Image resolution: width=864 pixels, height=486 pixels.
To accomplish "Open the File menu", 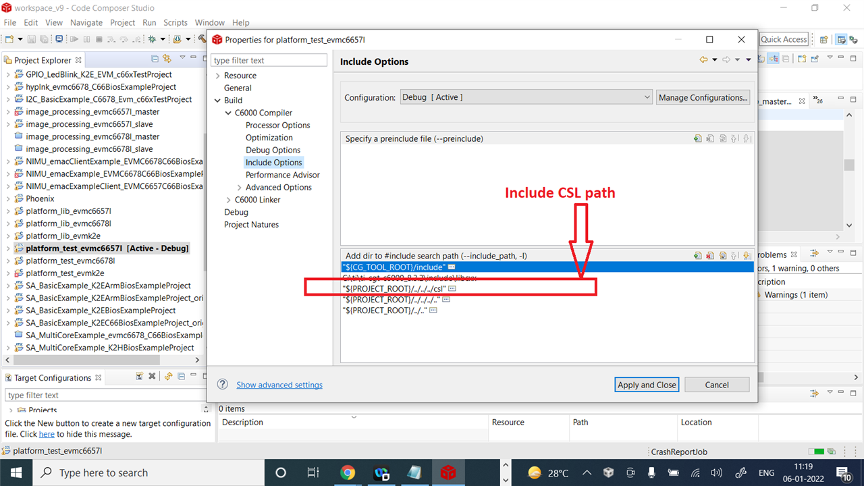I will (x=9, y=22).
